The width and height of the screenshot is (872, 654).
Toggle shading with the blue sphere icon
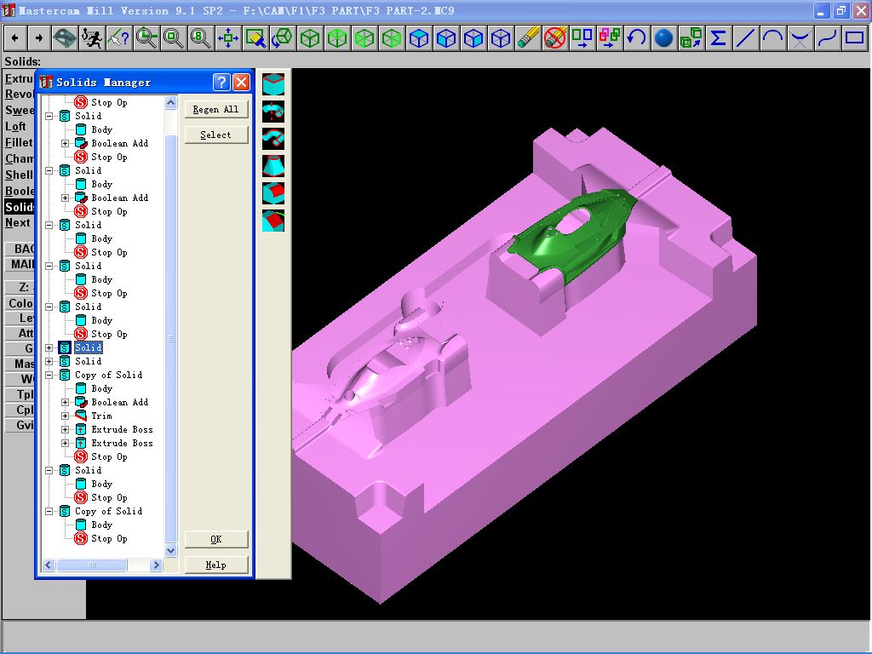coord(664,37)
